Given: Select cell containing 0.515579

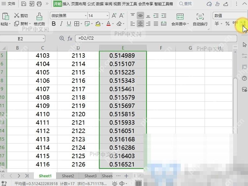Looking at the screenshot, I should [123, 97].
